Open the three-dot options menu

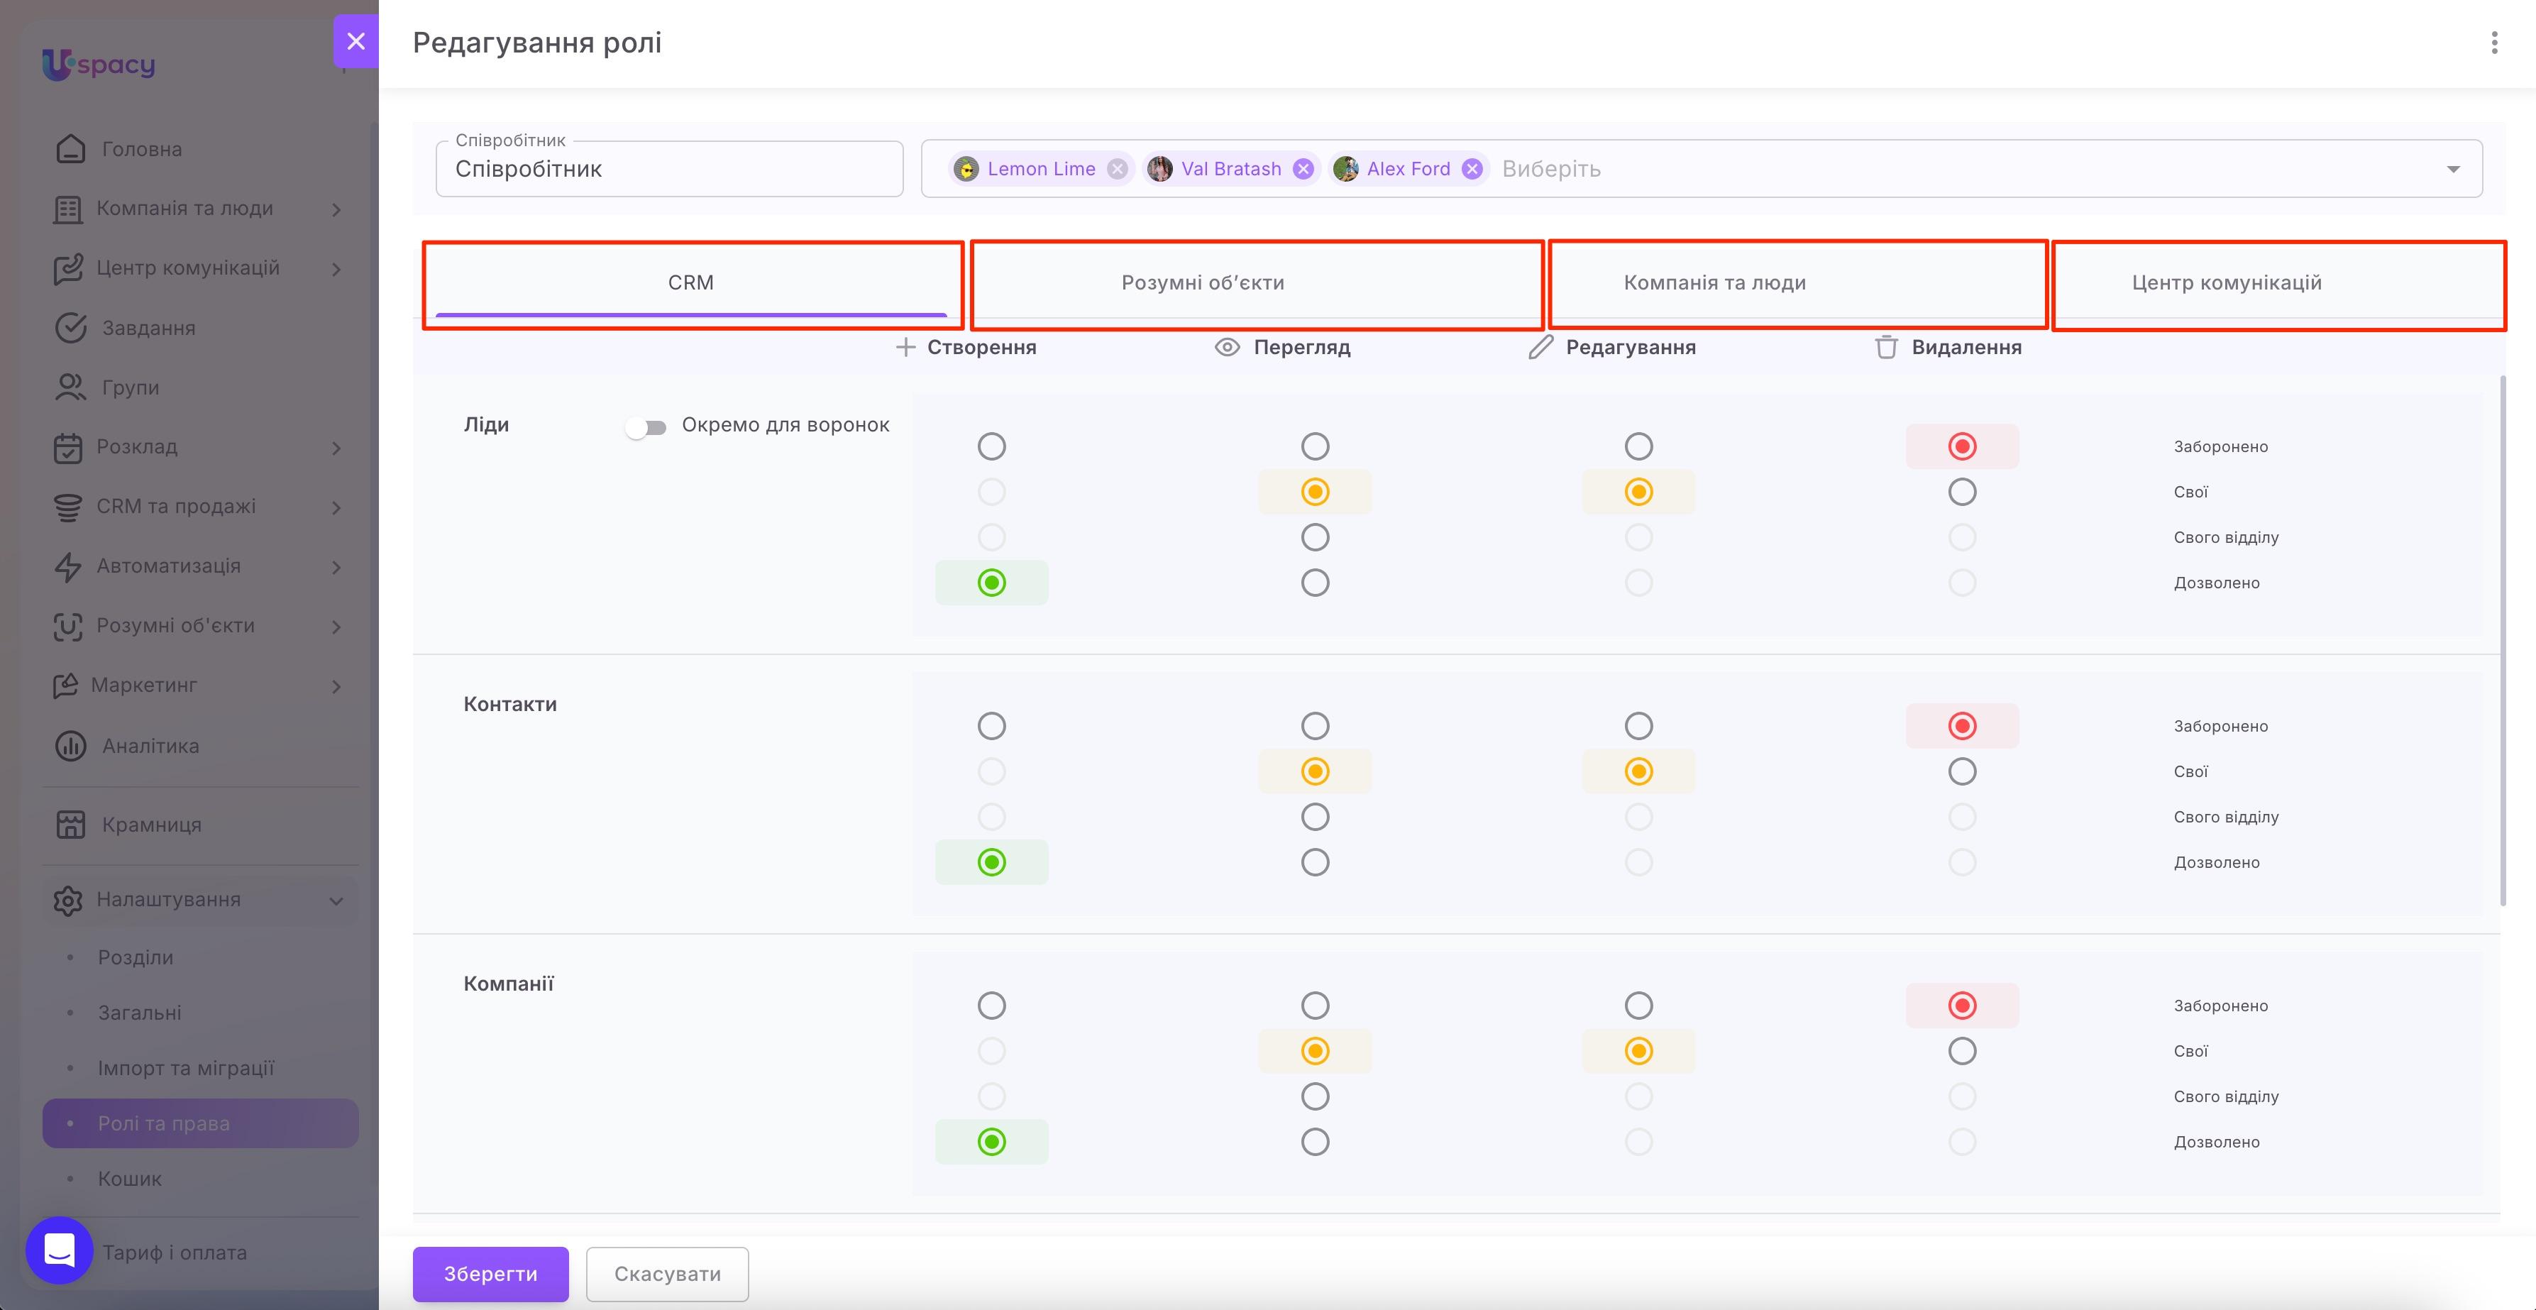2493,43
